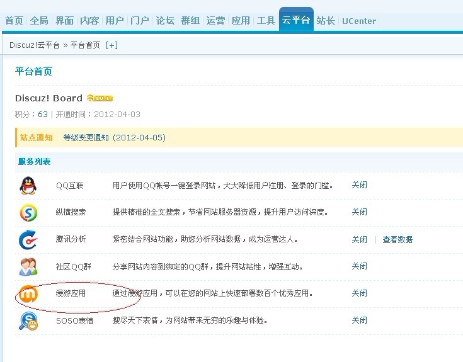The image size is (463, 362).
Task: Select the 群组 tab
Action: [x=190, y=21]
